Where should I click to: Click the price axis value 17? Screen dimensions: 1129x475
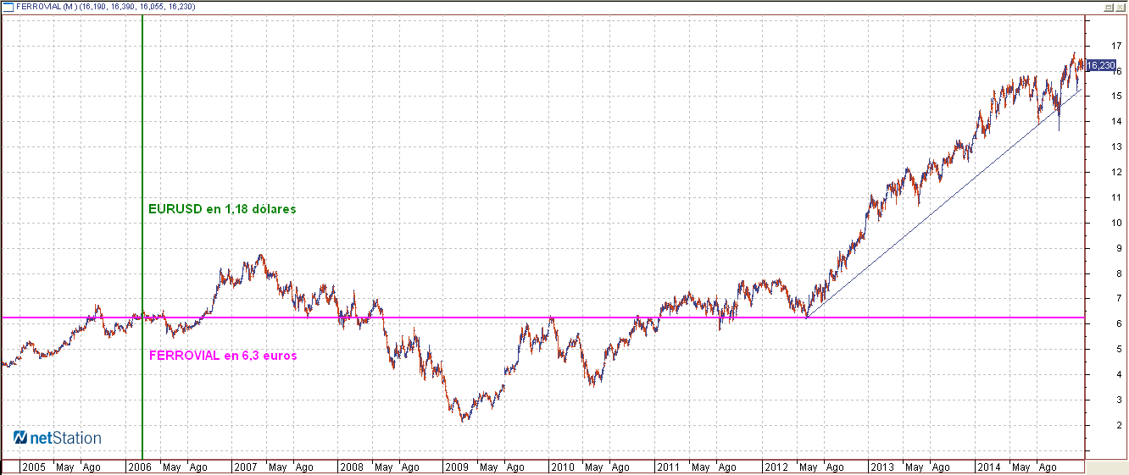tap(1118, 46)
